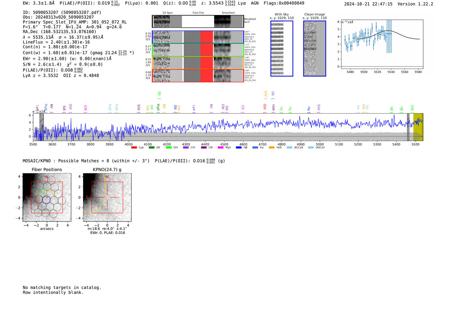The width and height of the screenshot is (456, 310).
Task: Click the green fiber circle in Fiber Positions
Action: (43, 193)
